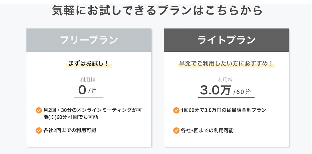Click the orange checkmark beside 月2回・30分 feature
The height and width of the screenshot is (154, 312).
(x=39, y=110)
